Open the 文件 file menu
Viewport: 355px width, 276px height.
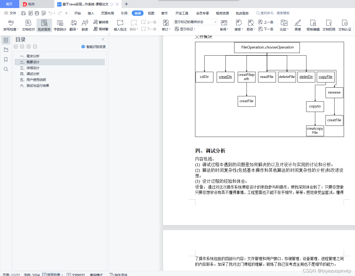coord(10,13)
